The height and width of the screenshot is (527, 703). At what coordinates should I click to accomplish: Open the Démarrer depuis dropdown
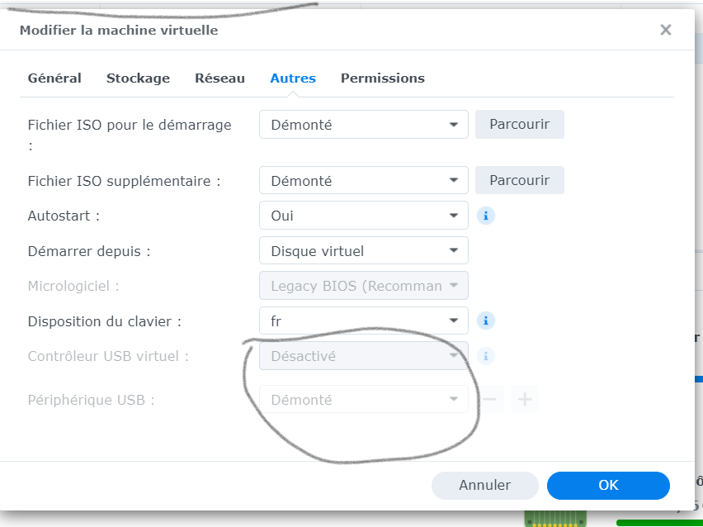tap(363, 250)
